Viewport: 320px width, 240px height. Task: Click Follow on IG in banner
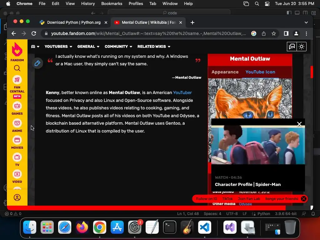pyautogui.click(x=207, y=198)
